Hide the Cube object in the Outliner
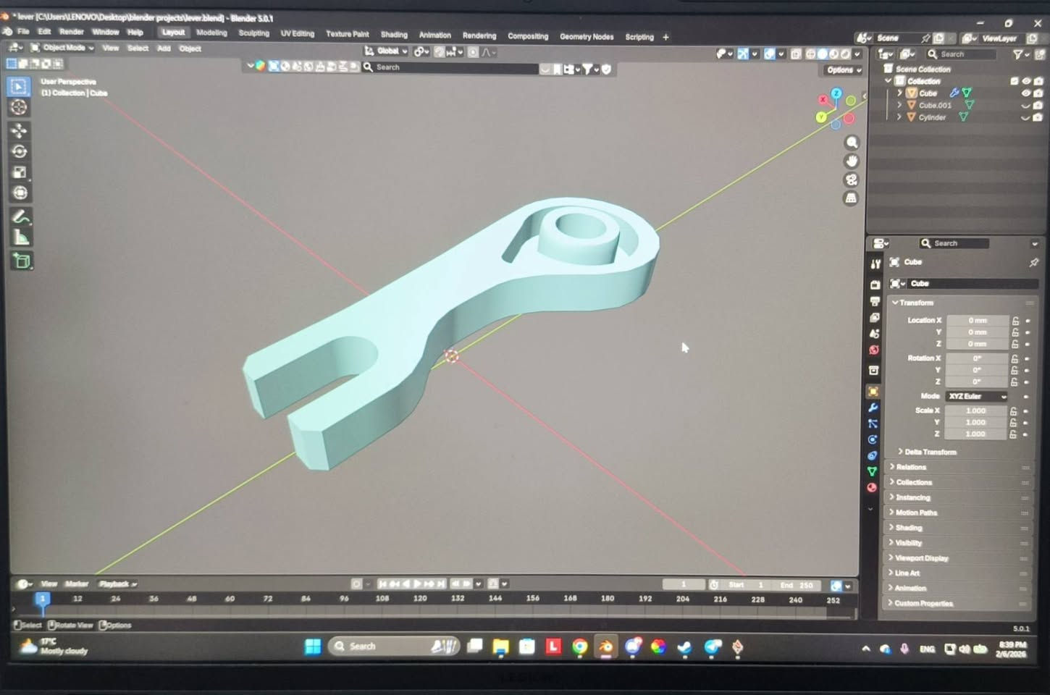 1025,93
